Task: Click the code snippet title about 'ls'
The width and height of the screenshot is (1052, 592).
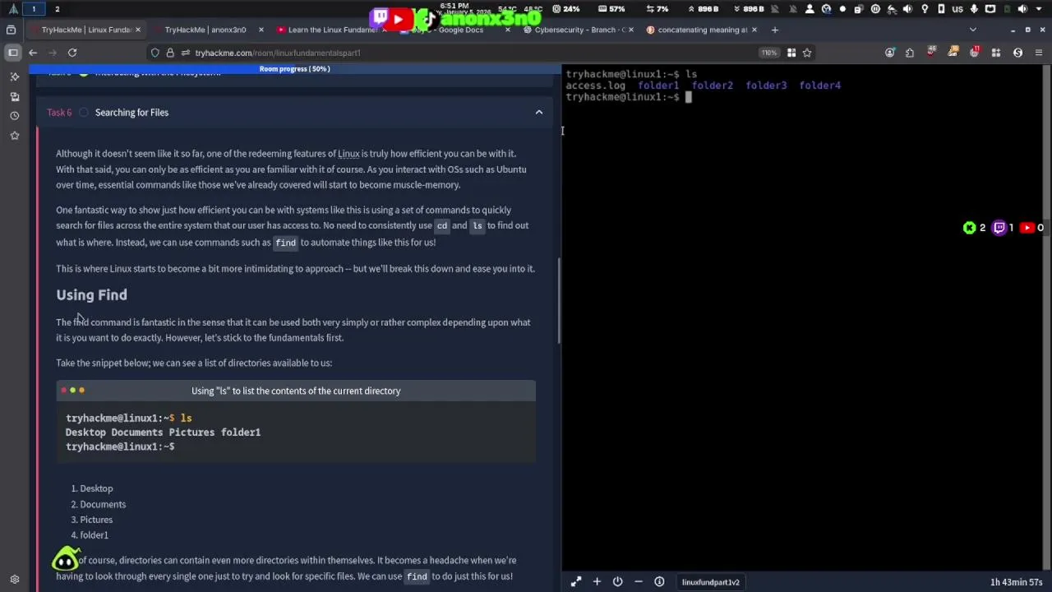Action: coord(296,391)
